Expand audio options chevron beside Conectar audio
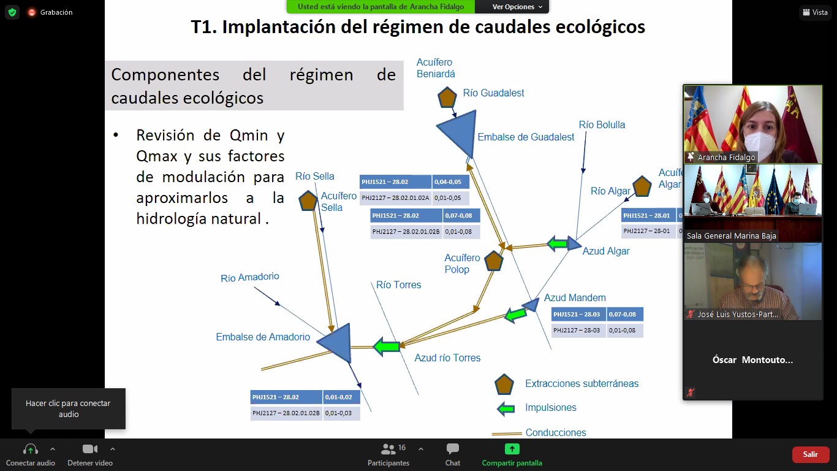The width and height of the screenshot is (837, 471). point(53,449)
